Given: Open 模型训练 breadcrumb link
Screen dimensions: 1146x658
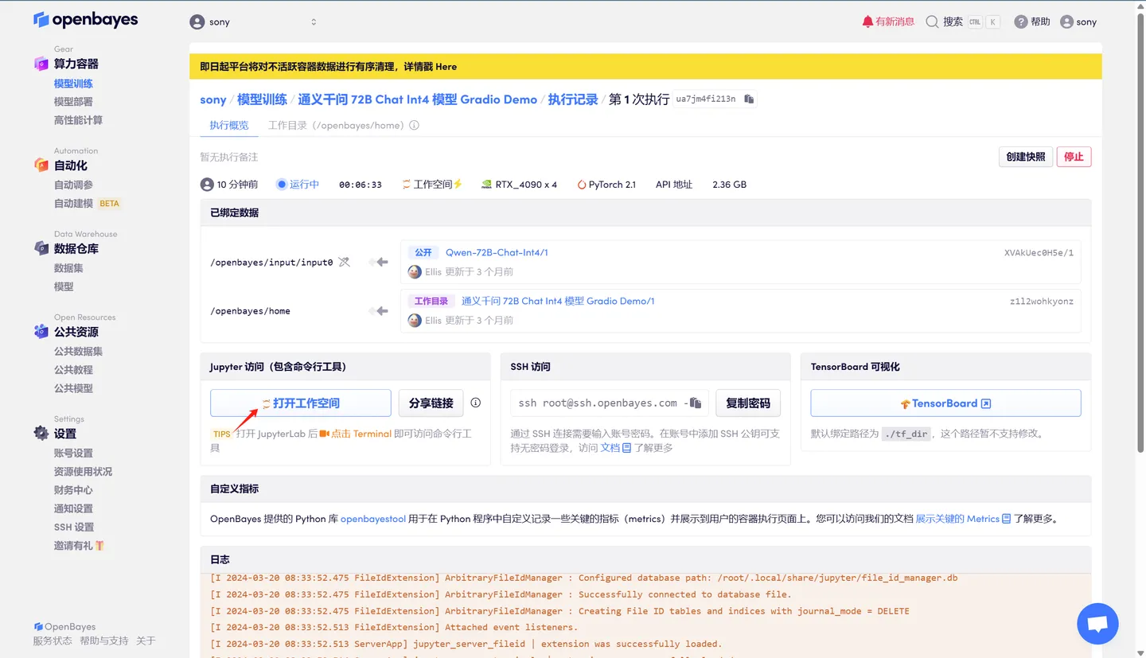Looking at the screenshot, I should (x=262, y=99).
